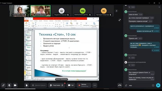Image resolution: width=162 pixels, height=91 pixels.
Task: Click the message "Знаю эту технику"
Action: 141,79
